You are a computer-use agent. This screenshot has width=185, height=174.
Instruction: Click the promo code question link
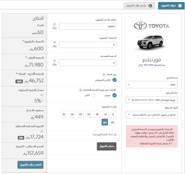pyautogui.click(x=104, y=135)
